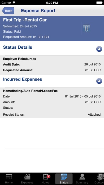Collapse the Status Details section arrow
Screen dimensions: 104x185
point(99,49)
